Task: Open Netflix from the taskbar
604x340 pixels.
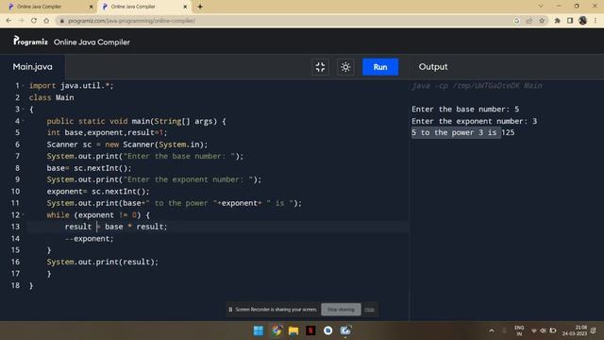Action: tap(310, 331)
